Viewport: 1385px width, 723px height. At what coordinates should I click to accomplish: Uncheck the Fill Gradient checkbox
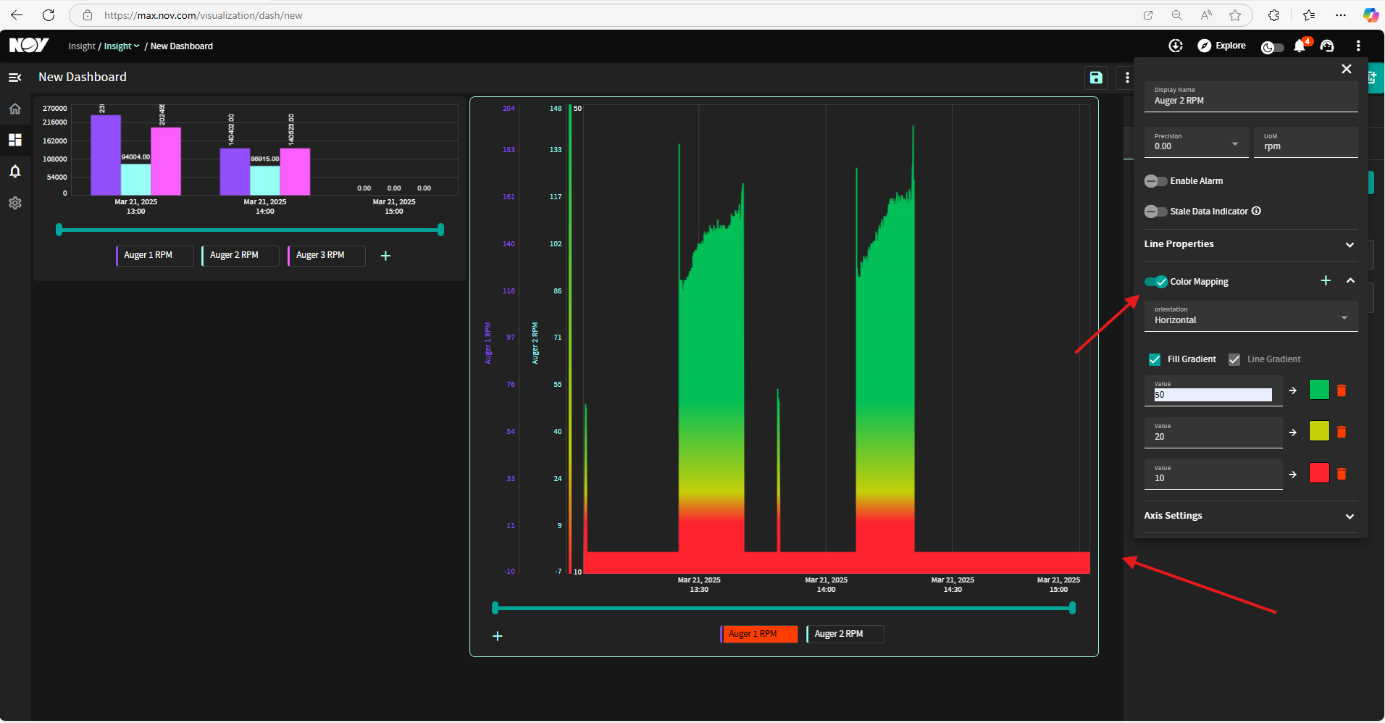(1155, 359)
